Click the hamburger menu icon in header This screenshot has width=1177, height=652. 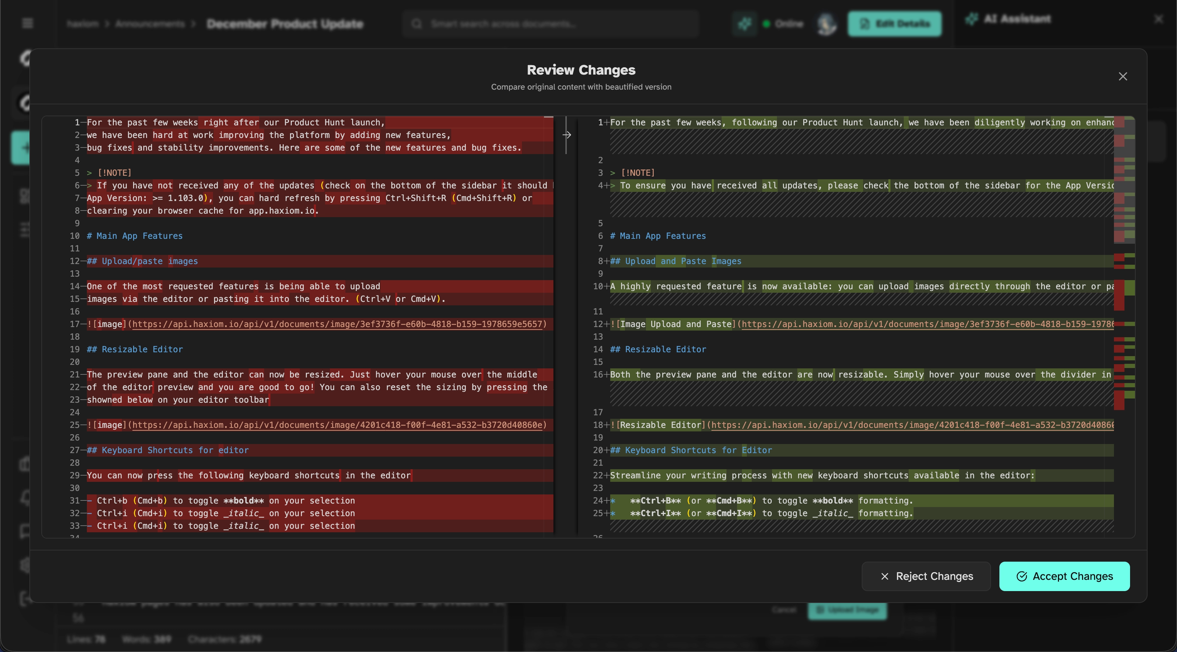pos(27,23)
